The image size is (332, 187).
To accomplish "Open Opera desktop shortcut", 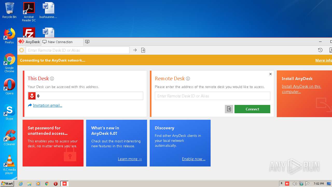I will coord(9,87).
